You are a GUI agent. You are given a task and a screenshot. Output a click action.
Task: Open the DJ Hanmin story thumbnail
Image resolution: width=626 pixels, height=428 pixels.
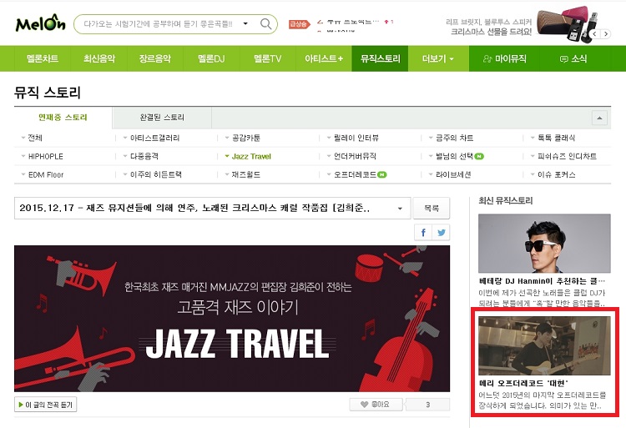544,244
